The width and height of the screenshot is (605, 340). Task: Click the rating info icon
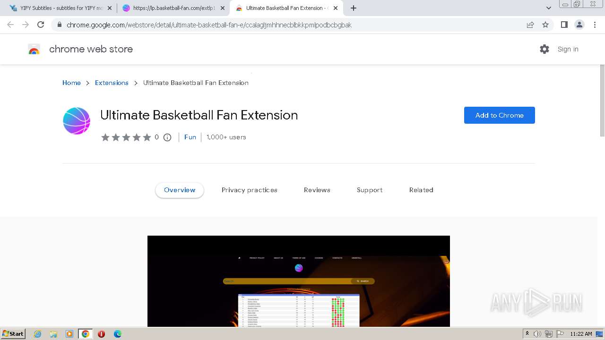167,137
